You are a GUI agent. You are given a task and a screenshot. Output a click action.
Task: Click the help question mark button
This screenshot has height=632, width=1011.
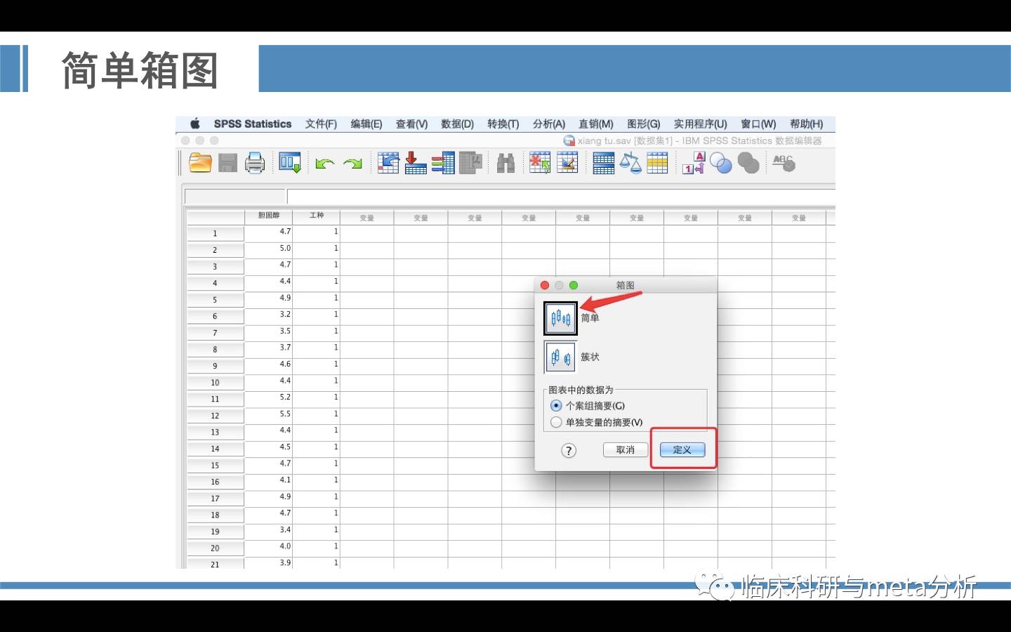coord(569,451)
